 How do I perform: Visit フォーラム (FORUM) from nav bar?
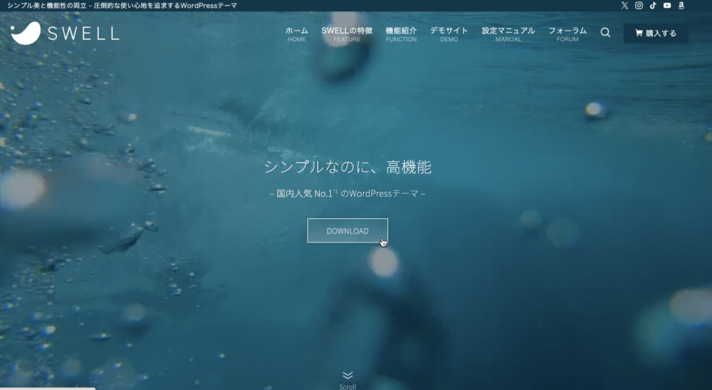[x=567, y=34]
